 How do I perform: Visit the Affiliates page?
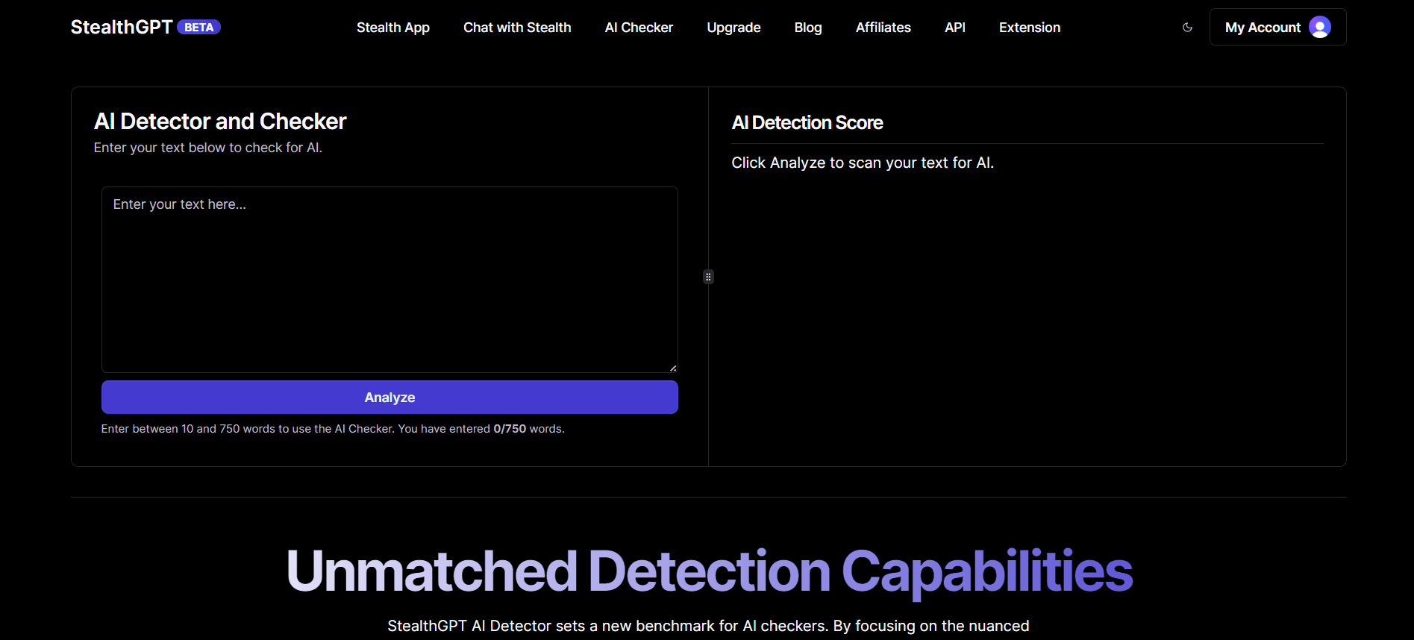click(883, 28)
